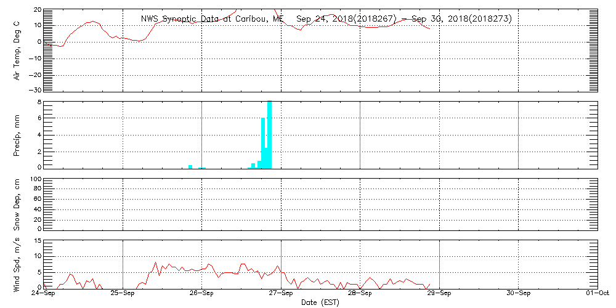The image size is (616, 308).
Task: Click the chart title 'NWS Synoptic Data at Caribou, ME'
Action: pos(212,19)
